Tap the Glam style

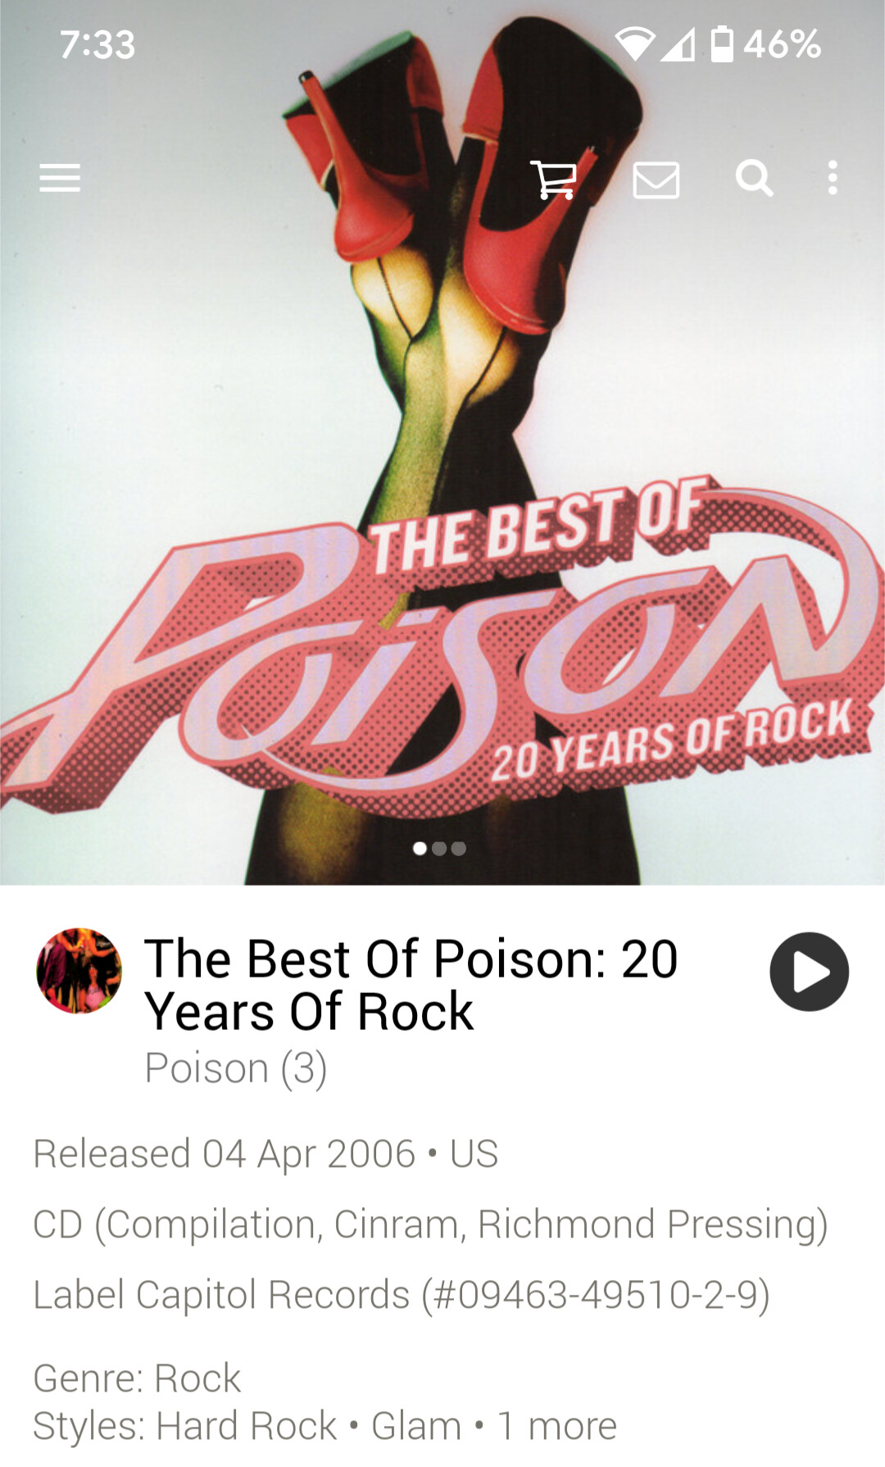[416, 1426]
